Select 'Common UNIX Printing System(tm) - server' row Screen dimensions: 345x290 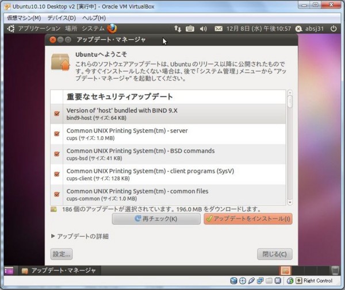pos(168,134)
